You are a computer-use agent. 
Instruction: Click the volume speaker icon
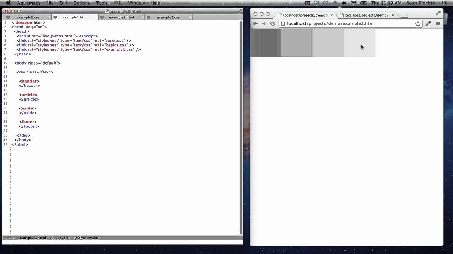point(344,3)
